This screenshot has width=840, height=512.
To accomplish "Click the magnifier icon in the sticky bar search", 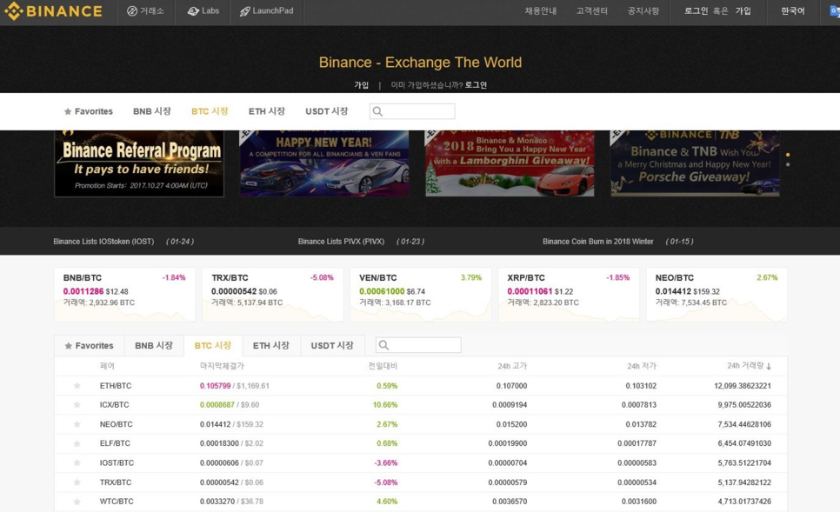I will 377,111.
